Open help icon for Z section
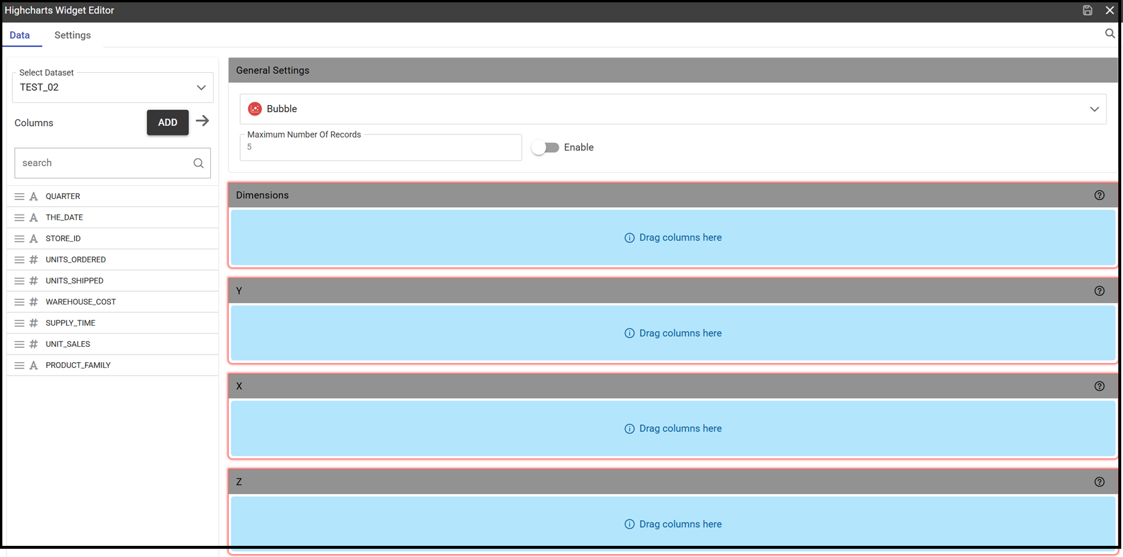Screen dimensions: 1123x557 [x=1100, y=482]
